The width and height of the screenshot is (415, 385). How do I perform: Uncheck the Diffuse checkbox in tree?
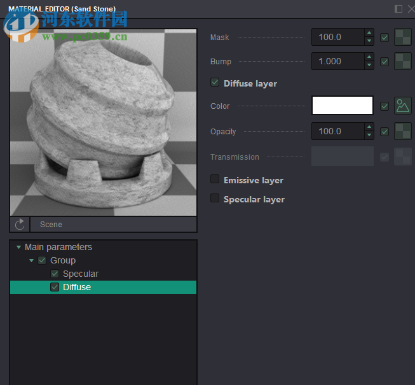pos(55,287)
